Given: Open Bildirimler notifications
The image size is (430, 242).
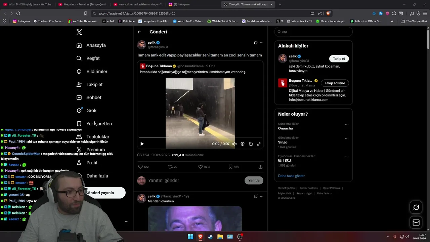Looking at the screenshot, I should click(x=92, y=72).
